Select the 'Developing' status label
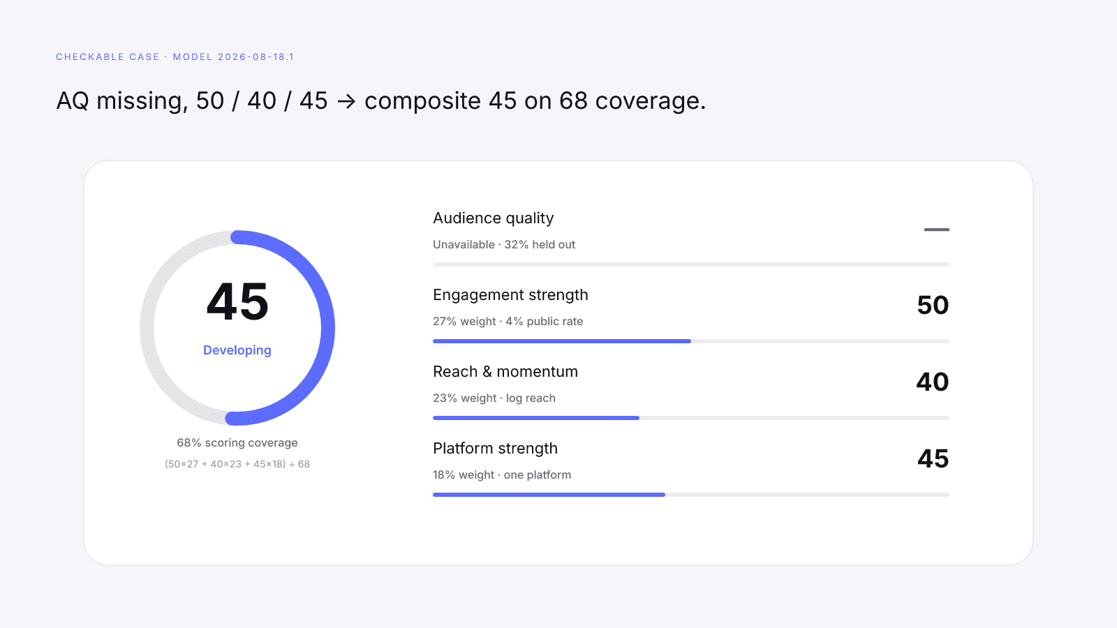Viewport: 1117px width, 628px height. click(x=237, y=350)
